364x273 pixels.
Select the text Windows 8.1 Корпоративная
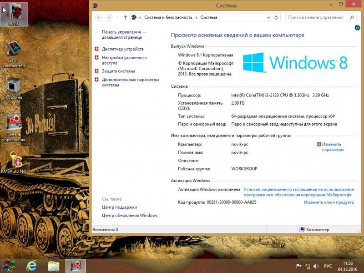(x=206, y=55)
